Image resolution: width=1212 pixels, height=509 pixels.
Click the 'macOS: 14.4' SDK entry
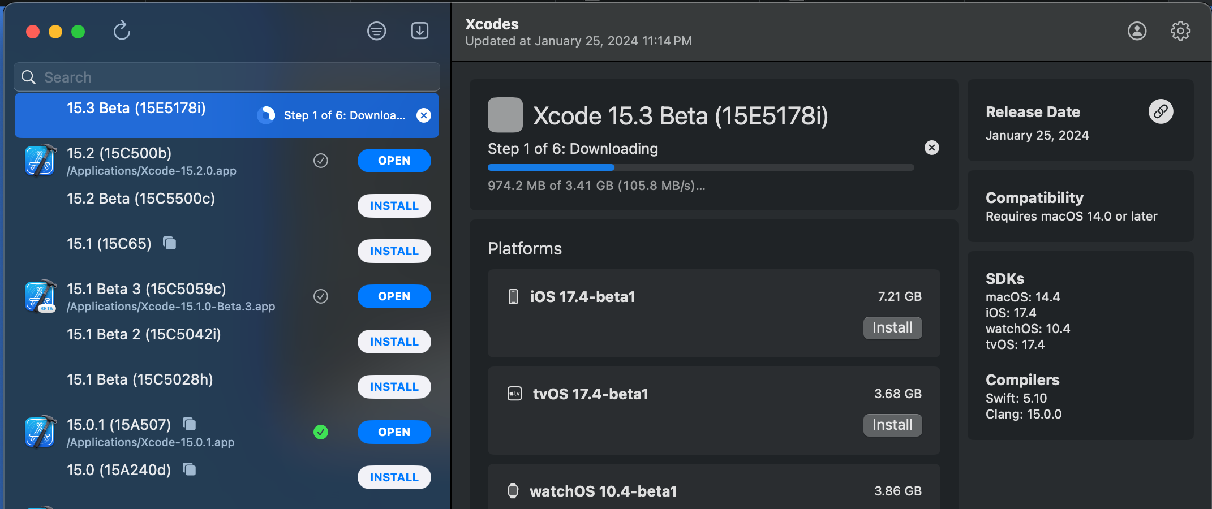click(1022, 297)
